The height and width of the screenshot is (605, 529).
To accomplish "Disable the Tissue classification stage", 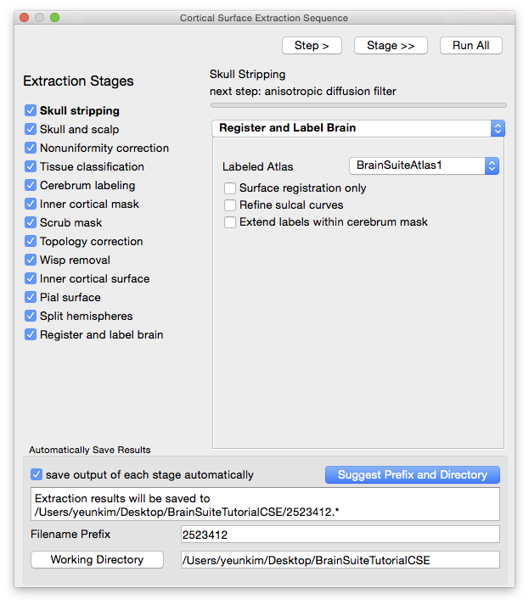I will click(x=31, y=166).
